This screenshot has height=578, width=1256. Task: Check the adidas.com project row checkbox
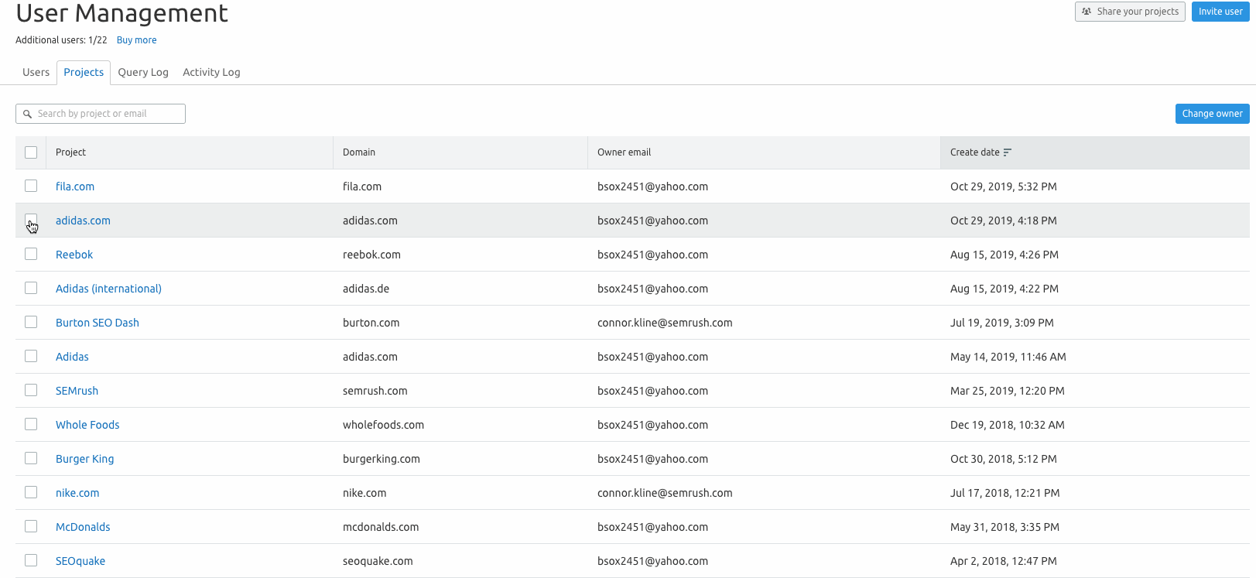tap(31, 220)
